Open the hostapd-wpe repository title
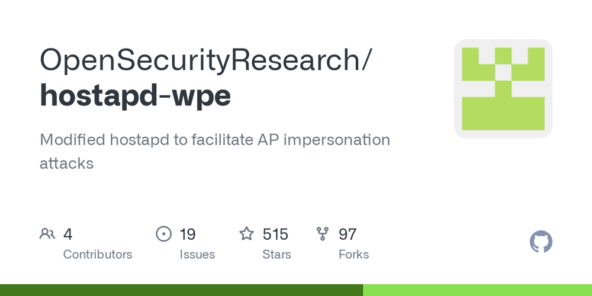Image resolution: width=592 pixels, height=296 pixels. (x=135, y=96)
